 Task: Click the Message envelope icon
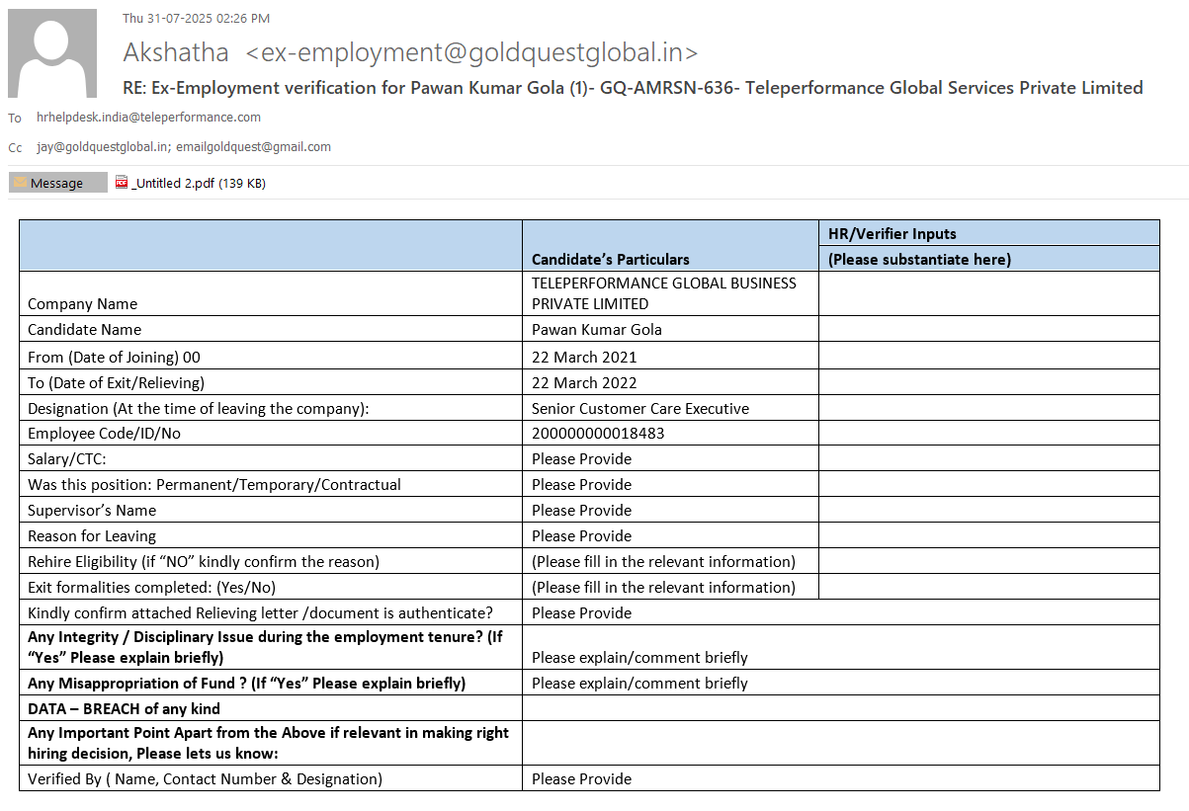pos(20,183)
